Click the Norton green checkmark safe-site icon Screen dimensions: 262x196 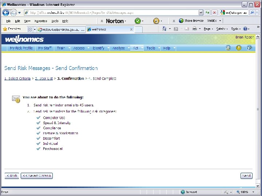(138, 21)
